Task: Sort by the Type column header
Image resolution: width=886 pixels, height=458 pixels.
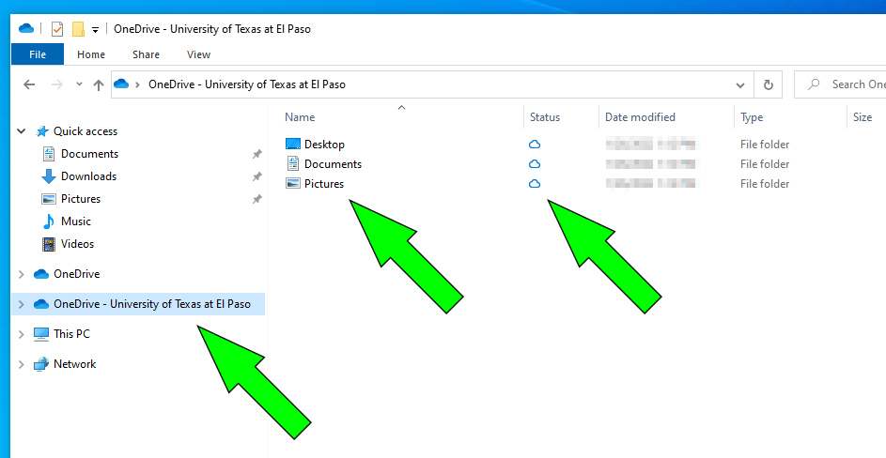Action: click(752, 117)
